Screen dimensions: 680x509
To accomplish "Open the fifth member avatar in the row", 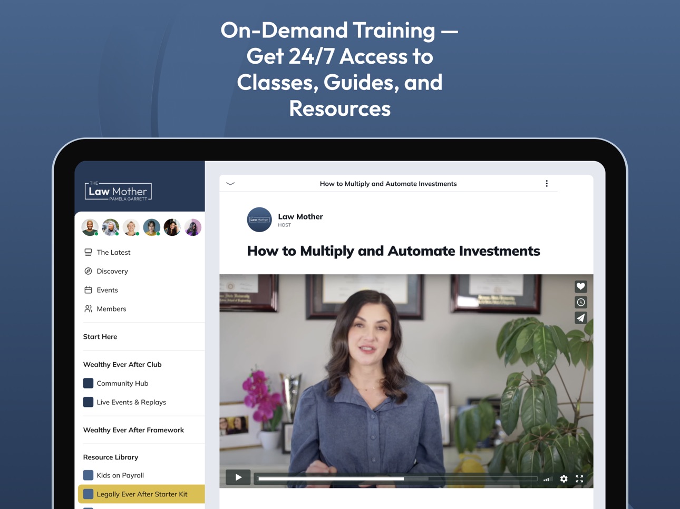I will coord(172,227).
